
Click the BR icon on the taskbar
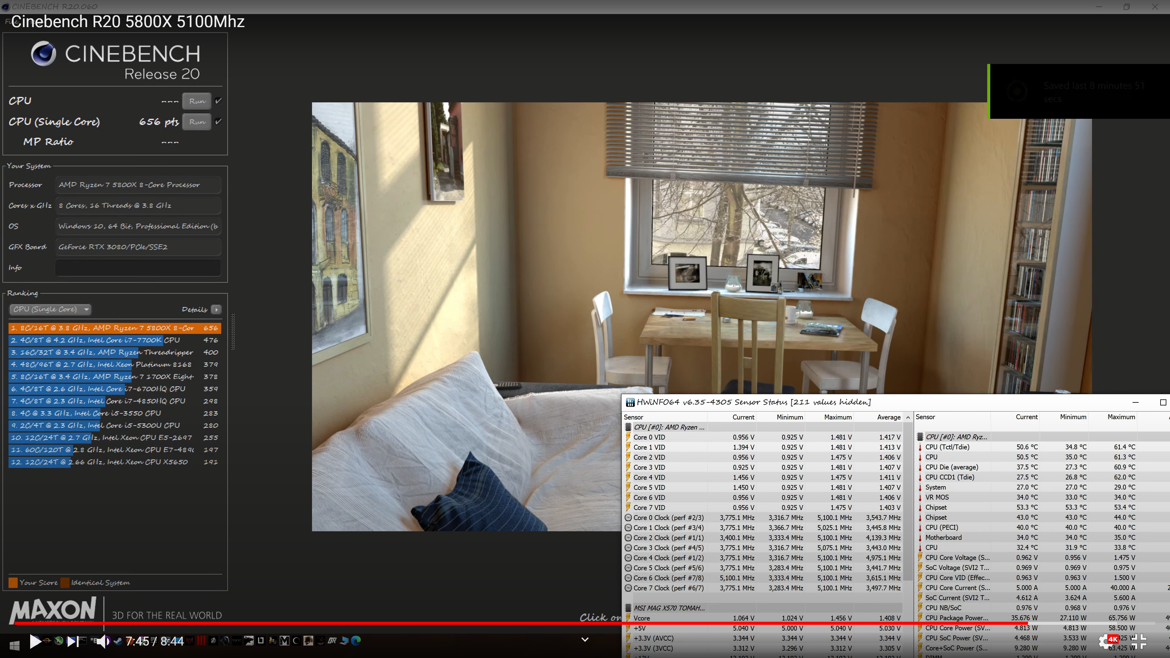(332, 640)
